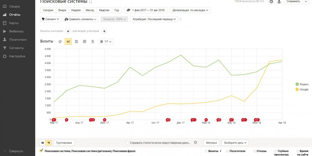The width and height of the screenshot is (312, 156).
Task: Click the green Яндекс legend swatch
Action: pos(297,84)
